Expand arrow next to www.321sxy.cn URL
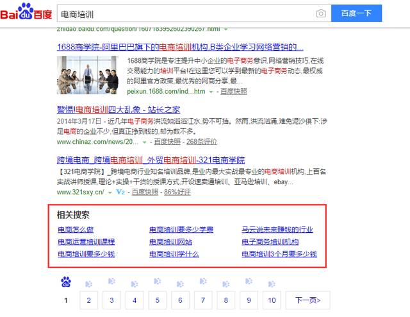410x317 pixels. 110,193
